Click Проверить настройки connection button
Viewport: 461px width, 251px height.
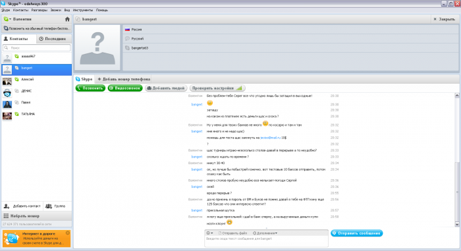217,88
